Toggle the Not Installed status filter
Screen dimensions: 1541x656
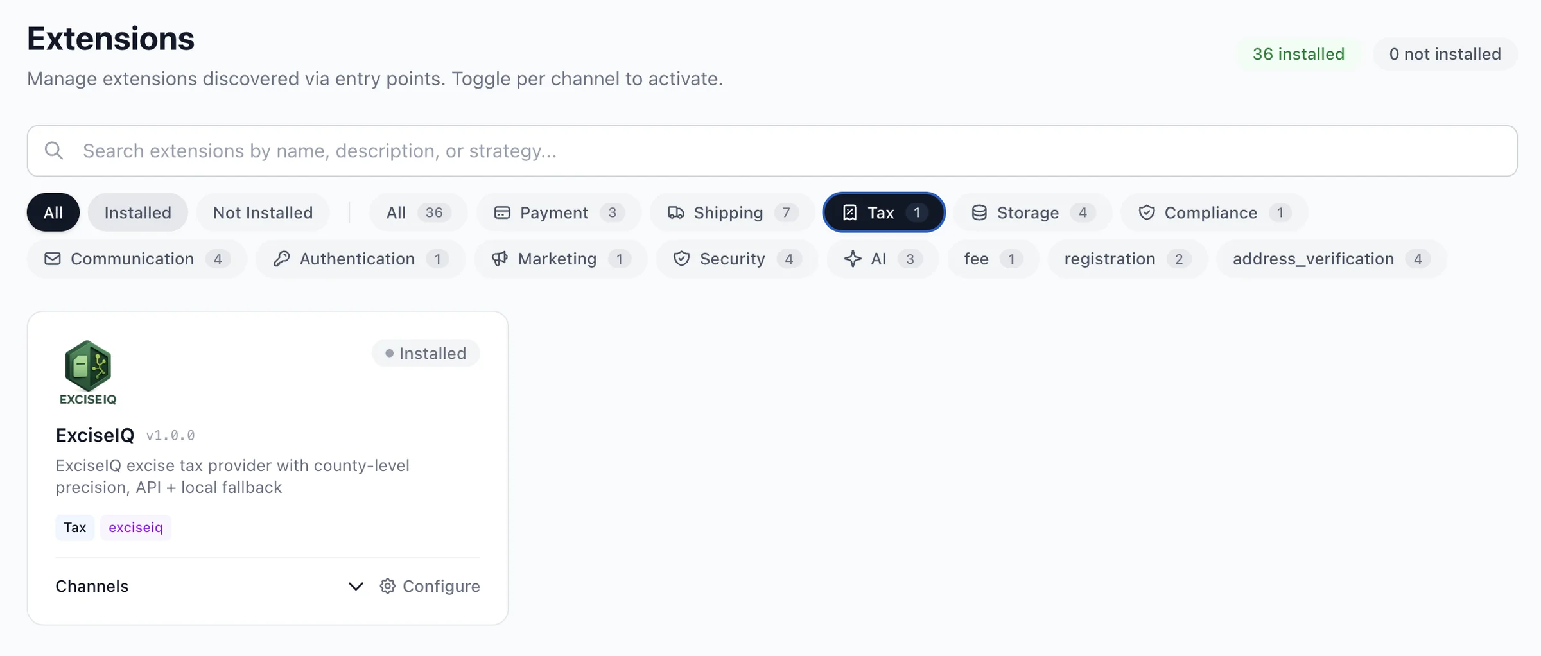tap(263, 212)
